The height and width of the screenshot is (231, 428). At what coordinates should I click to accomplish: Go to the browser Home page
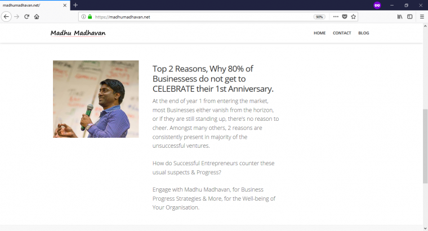click(37, 17)
